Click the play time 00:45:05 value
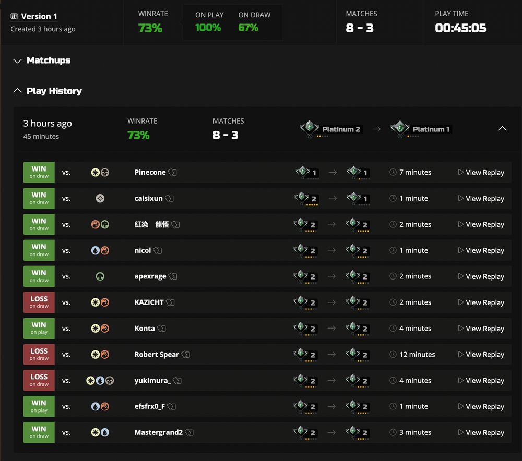Image resolution: width=522 pixels, height=461 pixels. (x=460, y=28)
